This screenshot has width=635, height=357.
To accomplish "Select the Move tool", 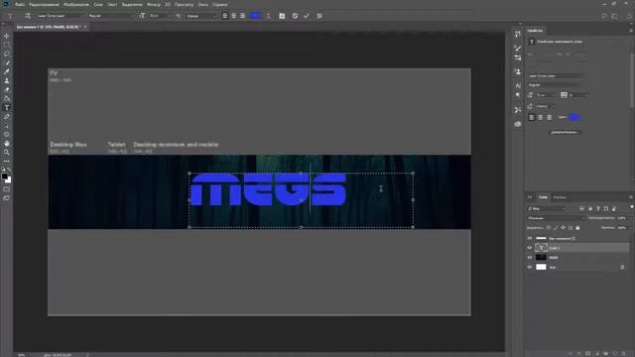I will 7,36.
